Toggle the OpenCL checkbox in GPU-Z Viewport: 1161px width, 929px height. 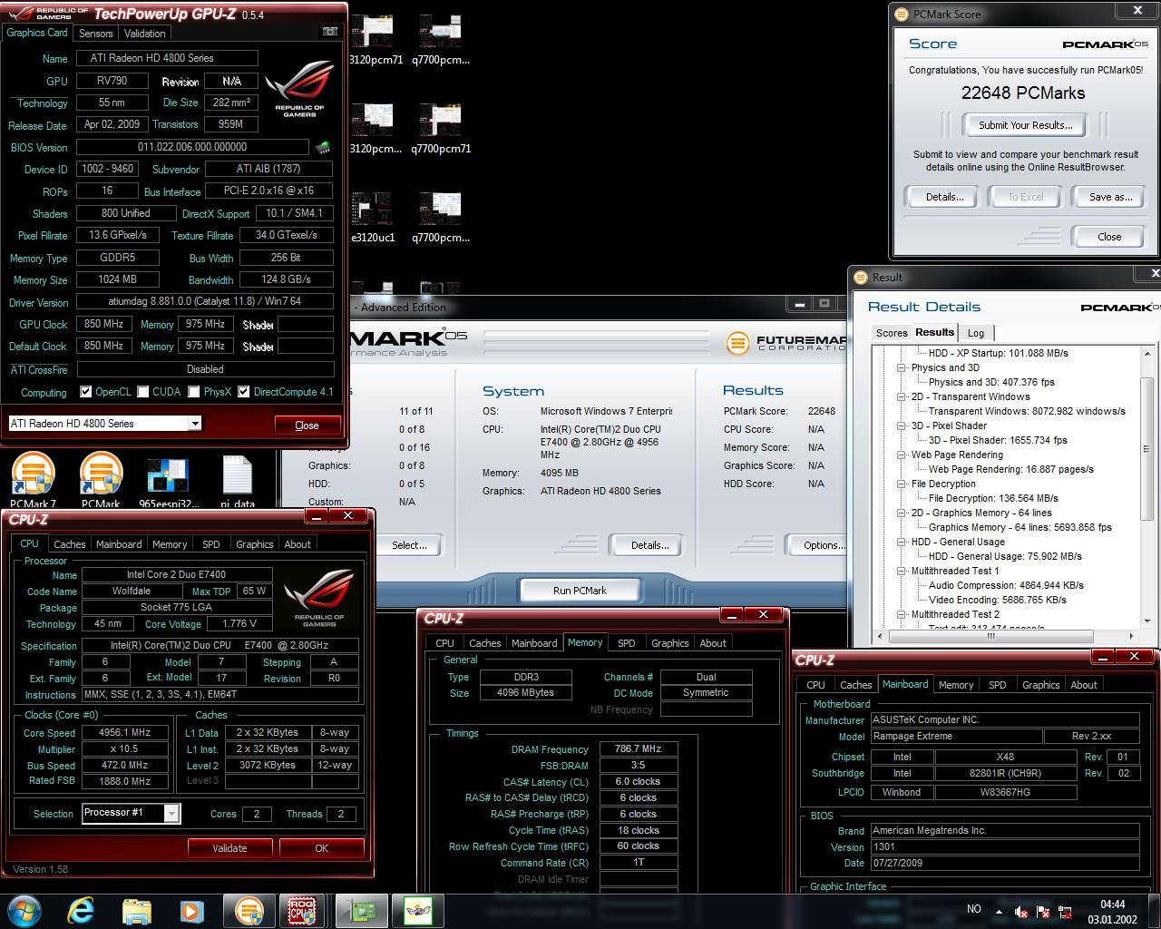(86, 392)
